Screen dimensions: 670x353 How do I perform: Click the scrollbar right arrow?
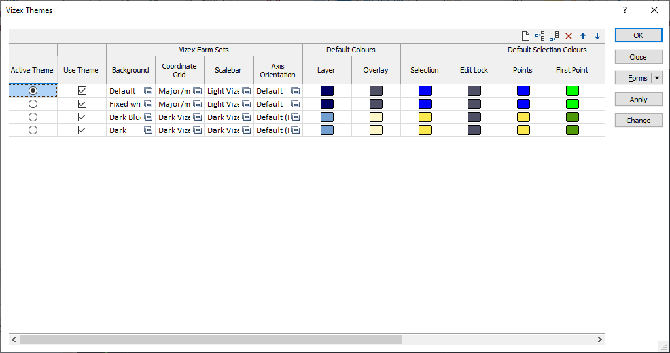point(599,340)
